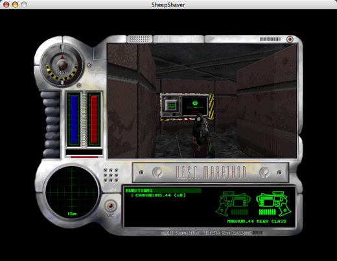Image resolution: width=337 pixels, height=261 pixels.
Task: Click the vent grille on top frame
Action: point(139,39)
